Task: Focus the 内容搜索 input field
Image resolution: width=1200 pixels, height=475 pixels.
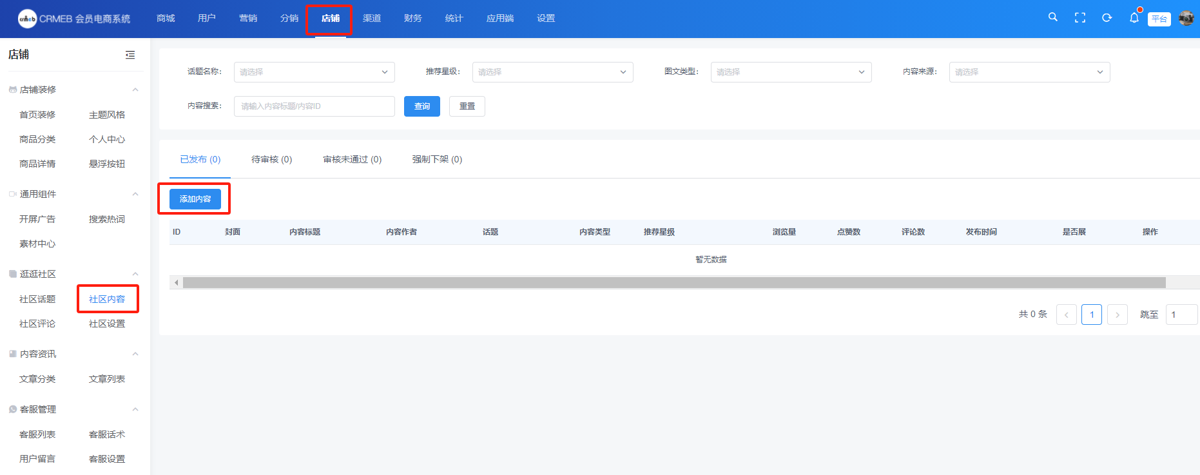Action: 314,106
